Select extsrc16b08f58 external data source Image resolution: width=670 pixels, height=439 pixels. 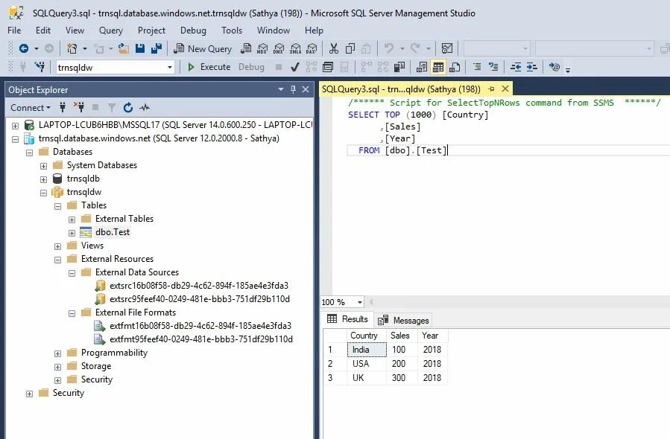[199, 286]
